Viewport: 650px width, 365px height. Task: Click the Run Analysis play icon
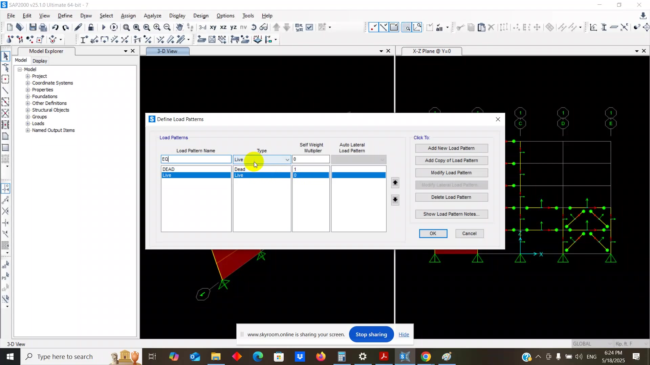point(104,27)
